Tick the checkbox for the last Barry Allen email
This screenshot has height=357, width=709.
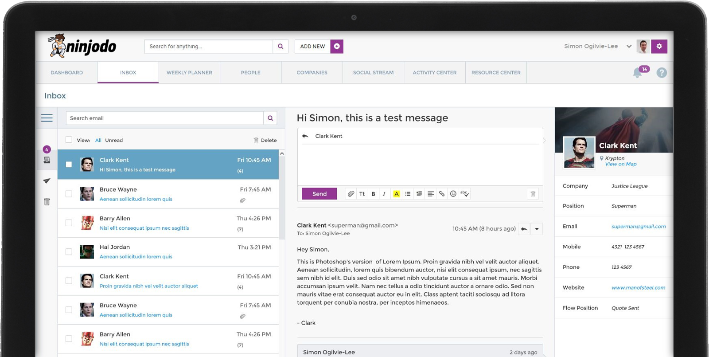[x=69, y=338]
